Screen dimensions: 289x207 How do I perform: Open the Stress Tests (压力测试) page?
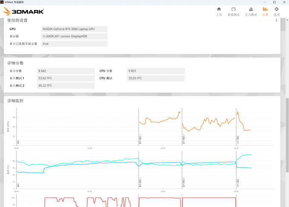(251, 11)
